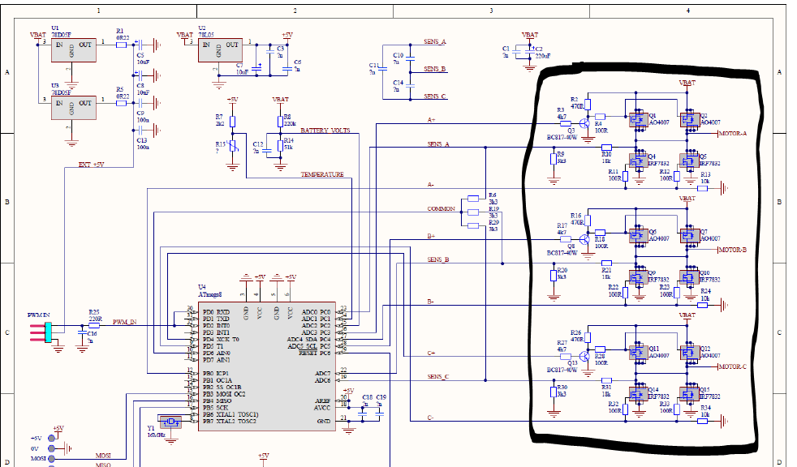Screen dimensions: 797x467
Task: Select the Q2 AO4007 MOSFET symbol
Action: point(690,119)
